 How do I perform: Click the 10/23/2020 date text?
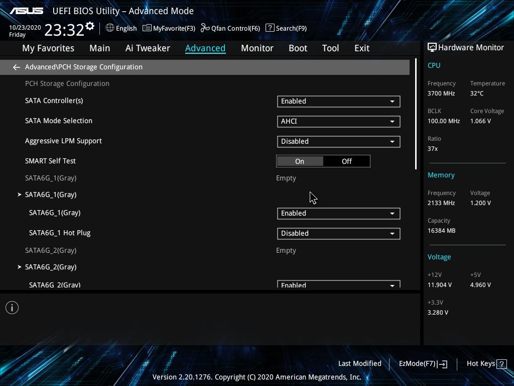click(25, 28)
